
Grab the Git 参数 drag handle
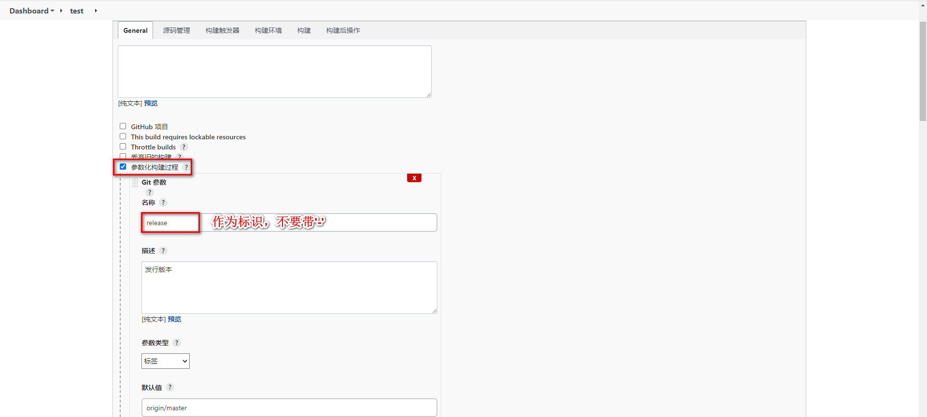click(x=135, y=182)
